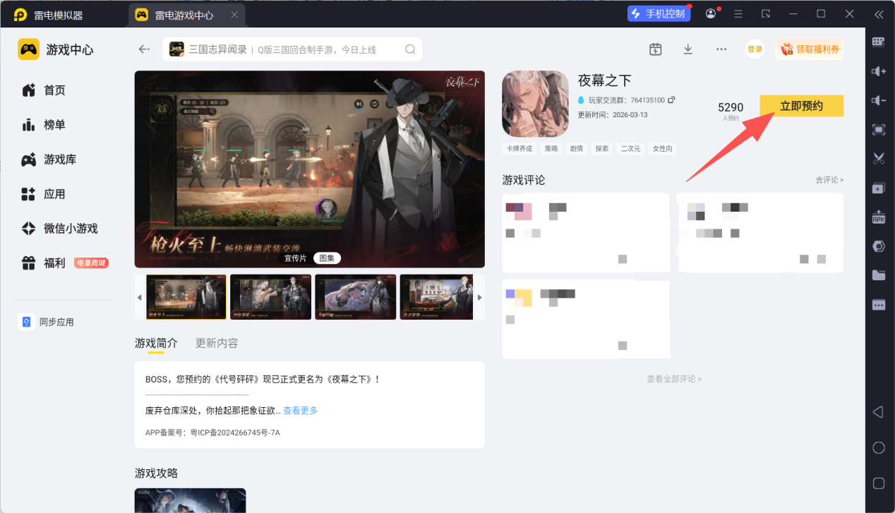Click the 夜幕之下 game icon
The width and height of the screenshot is (895, 513).
pos(535,104)
